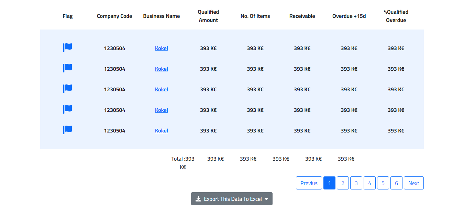Open the Kokel link in the third row
This screenshot has width=464, height=208.
161,90
